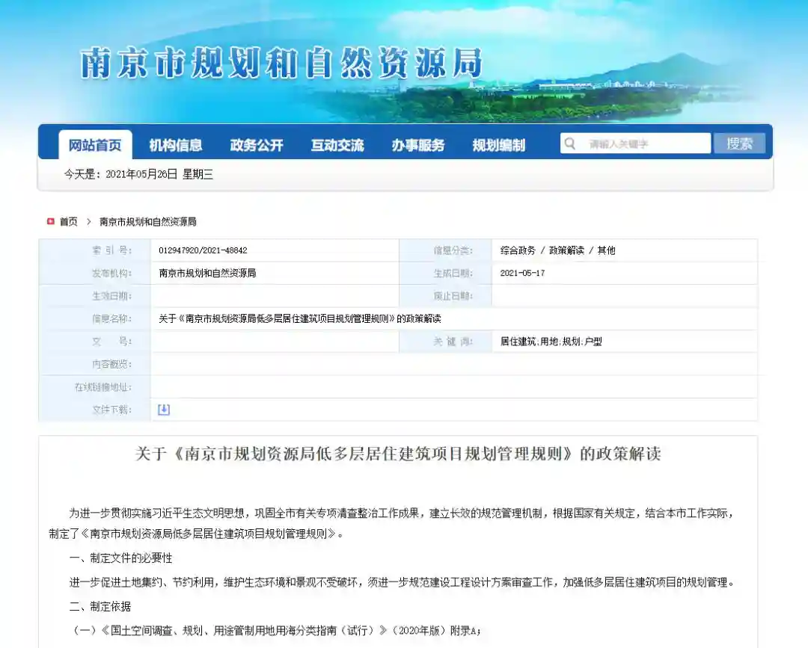
Task: Click the 首页 breadcrumb link
Action: pyautogui.click(x=69, y=222)
